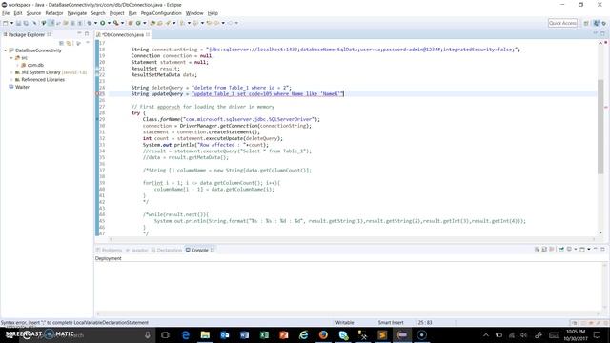Click the External Tools run icon
Viewport: 610px width, 343px height.
[x=116, y=23]
